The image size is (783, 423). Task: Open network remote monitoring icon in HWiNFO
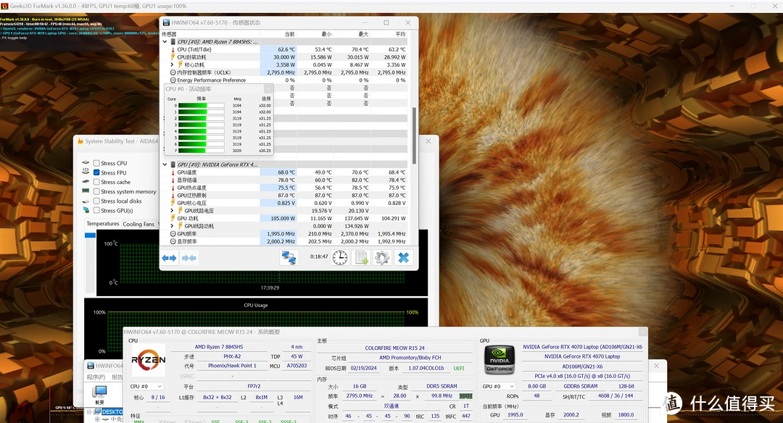289,257
